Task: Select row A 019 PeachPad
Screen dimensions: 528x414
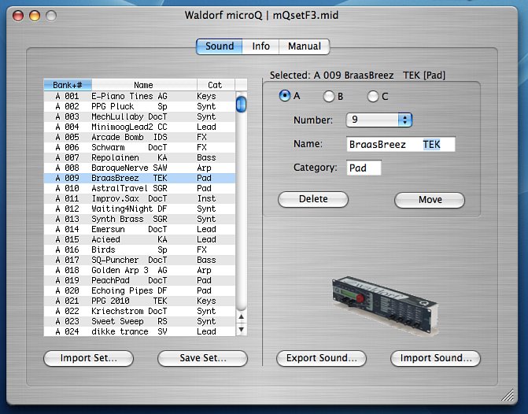Action: click(139, 280)
